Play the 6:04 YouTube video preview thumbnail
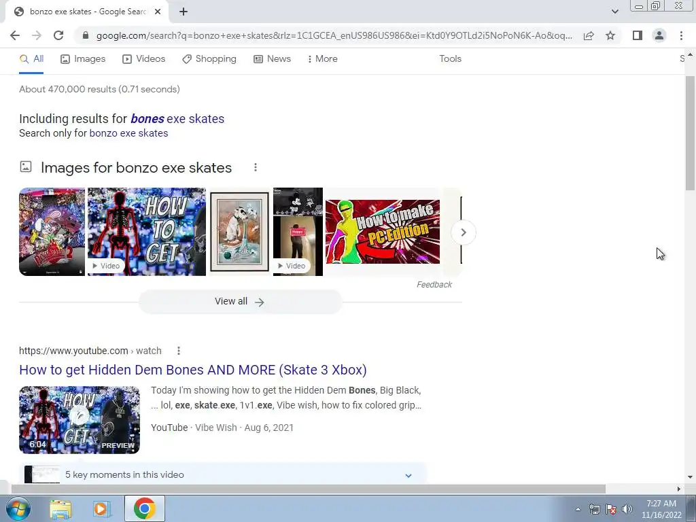Screen dimensions: 696x522 (x=80, y=420)
